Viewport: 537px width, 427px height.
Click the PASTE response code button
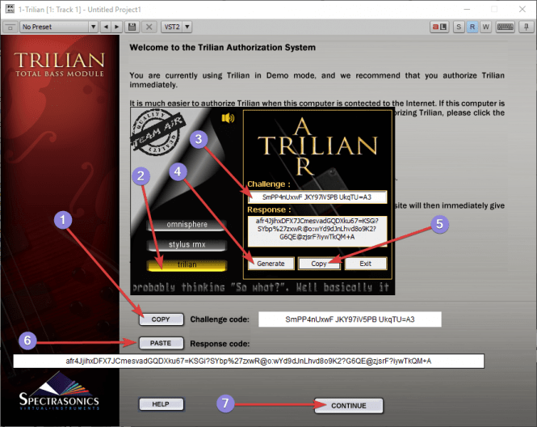click(161, 343)
